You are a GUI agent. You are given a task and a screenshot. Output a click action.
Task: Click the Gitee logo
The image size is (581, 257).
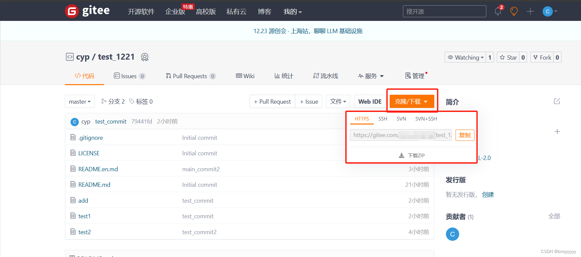tap(87, 11)
